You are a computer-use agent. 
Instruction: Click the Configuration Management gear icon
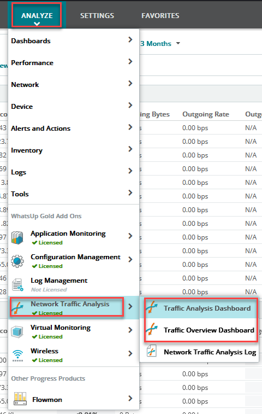pyautogui.click(x=17, y=261)
